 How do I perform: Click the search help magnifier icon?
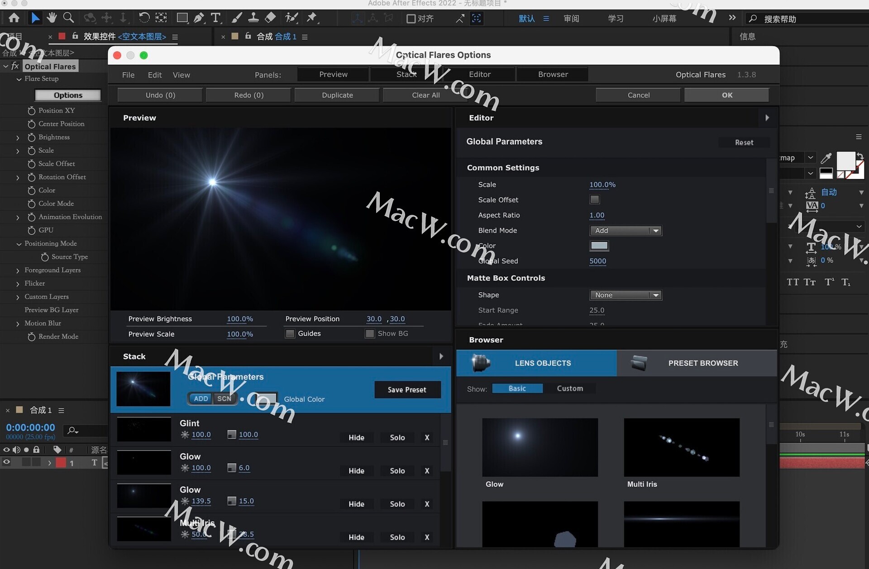pyautogui.click(x=753, y=19)
